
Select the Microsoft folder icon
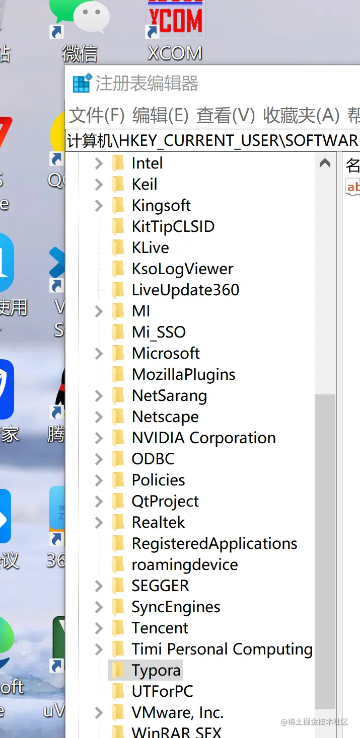pos(118,353)
